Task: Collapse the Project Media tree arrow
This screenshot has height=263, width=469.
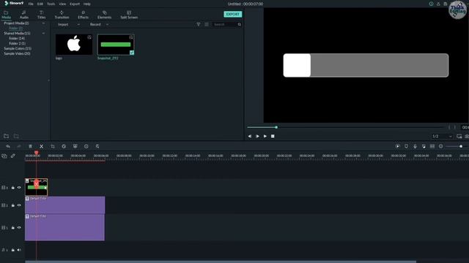Action: [44, 23]
